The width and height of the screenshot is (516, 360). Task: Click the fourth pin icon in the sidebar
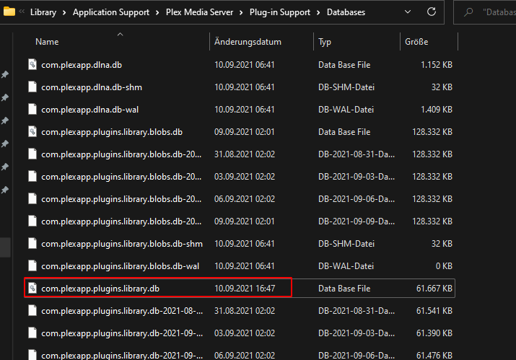click(x=4, y=144)
